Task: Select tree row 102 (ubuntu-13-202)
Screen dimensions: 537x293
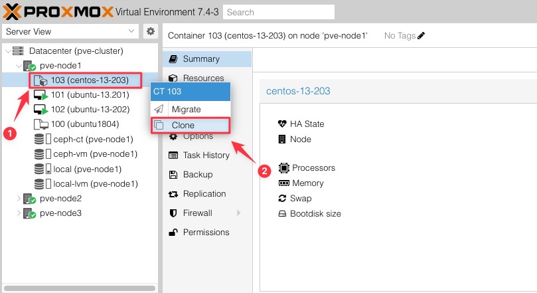Action: 80,110
